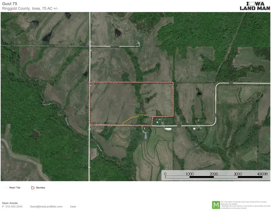Image resolution: width=271 pixels, height=210 pixels.
Task: Click the 4000ft label on scale bar
Action: pyautogui.click(x=262, y=174)
